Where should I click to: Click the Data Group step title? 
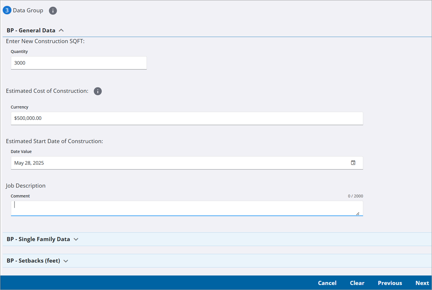pyautogui.click(x=28, y=10)
